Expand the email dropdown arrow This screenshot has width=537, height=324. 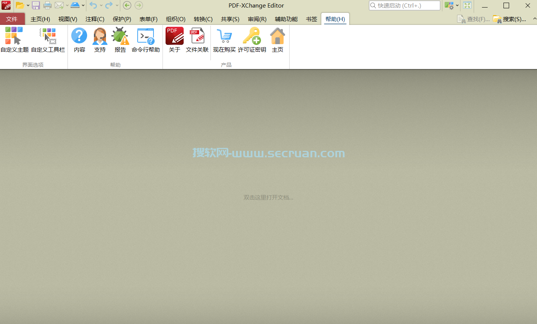(67, 6)
